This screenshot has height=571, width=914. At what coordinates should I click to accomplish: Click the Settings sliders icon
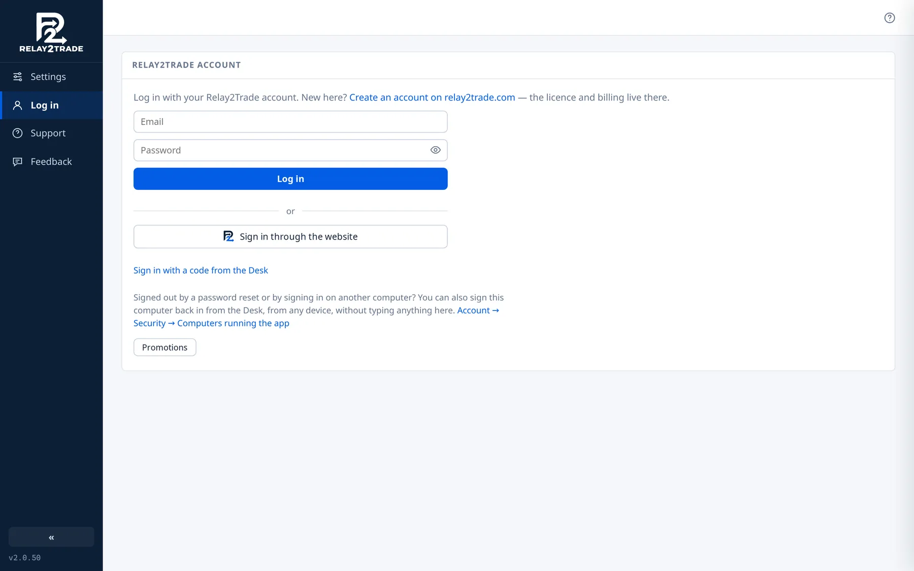click(18, 77)
